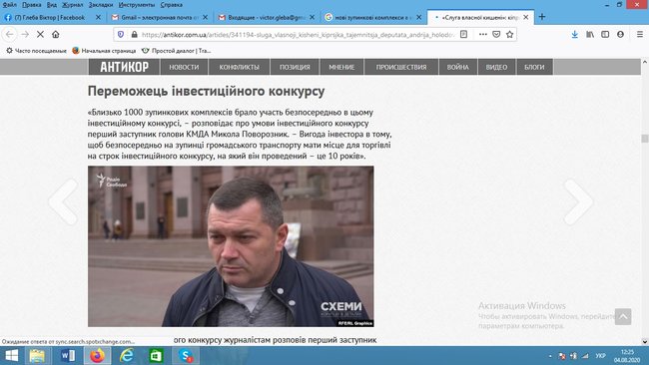Screen dimensions: 649x365
Task: Open the Library icon in toolbar
Action: click(590, 34)
